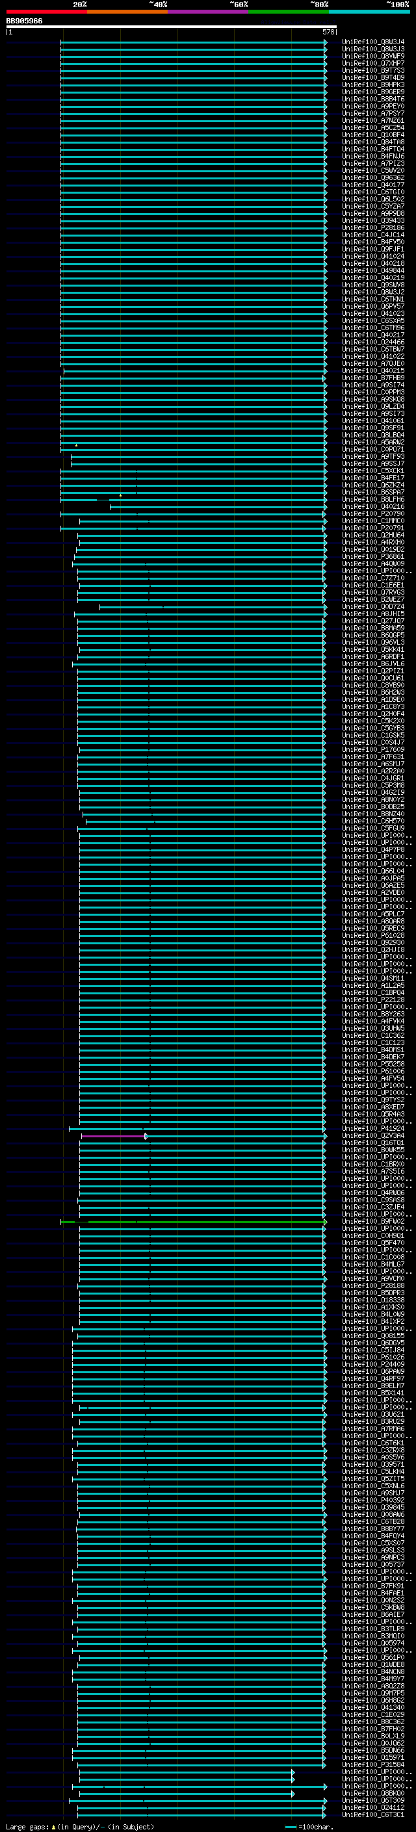Click the ruler end value 578
The height and width of the screenshot is (1832, 416).
tap(328, 32)
